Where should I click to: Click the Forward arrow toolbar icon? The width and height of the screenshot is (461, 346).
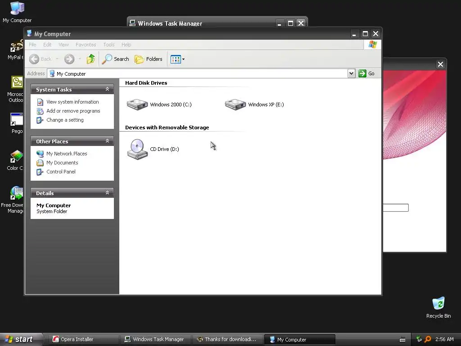[69, 59]
